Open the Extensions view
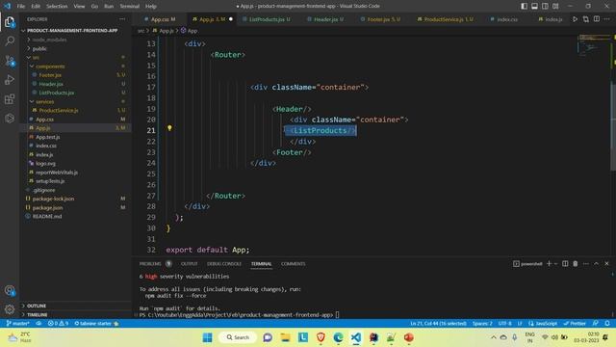Screen dimensions: 616x347 10,98
